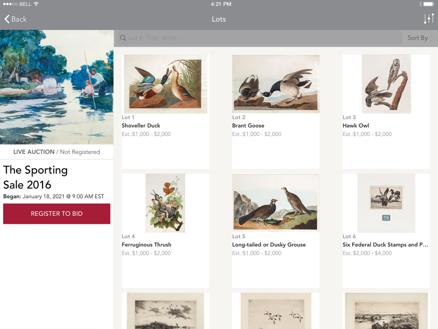
Task: Open Six Federal Duck Stamps image
Action: pyautogui.click(x=386, y=203)
